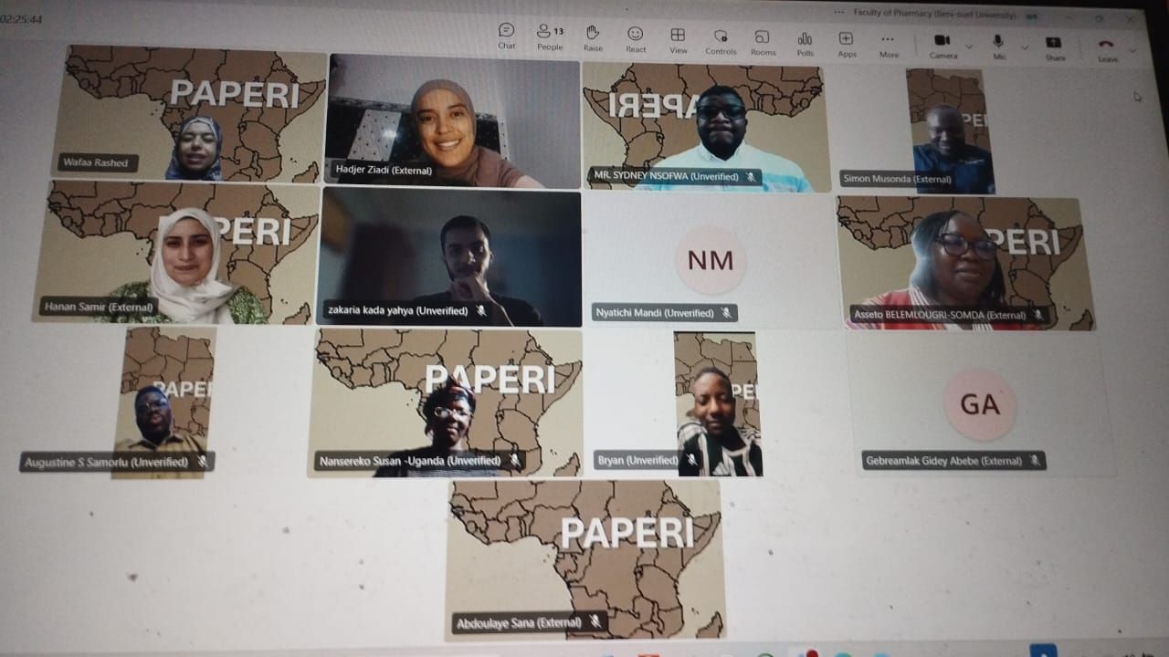Open the React emoji menu
This screenshot has height=657, width=1169.
click(636, 37)
